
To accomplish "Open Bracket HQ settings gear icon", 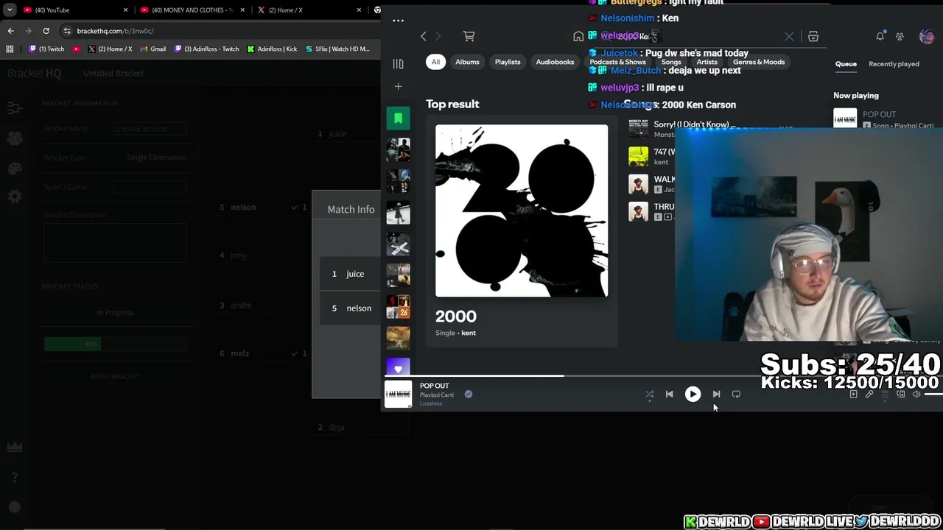I will pos(14,197).
